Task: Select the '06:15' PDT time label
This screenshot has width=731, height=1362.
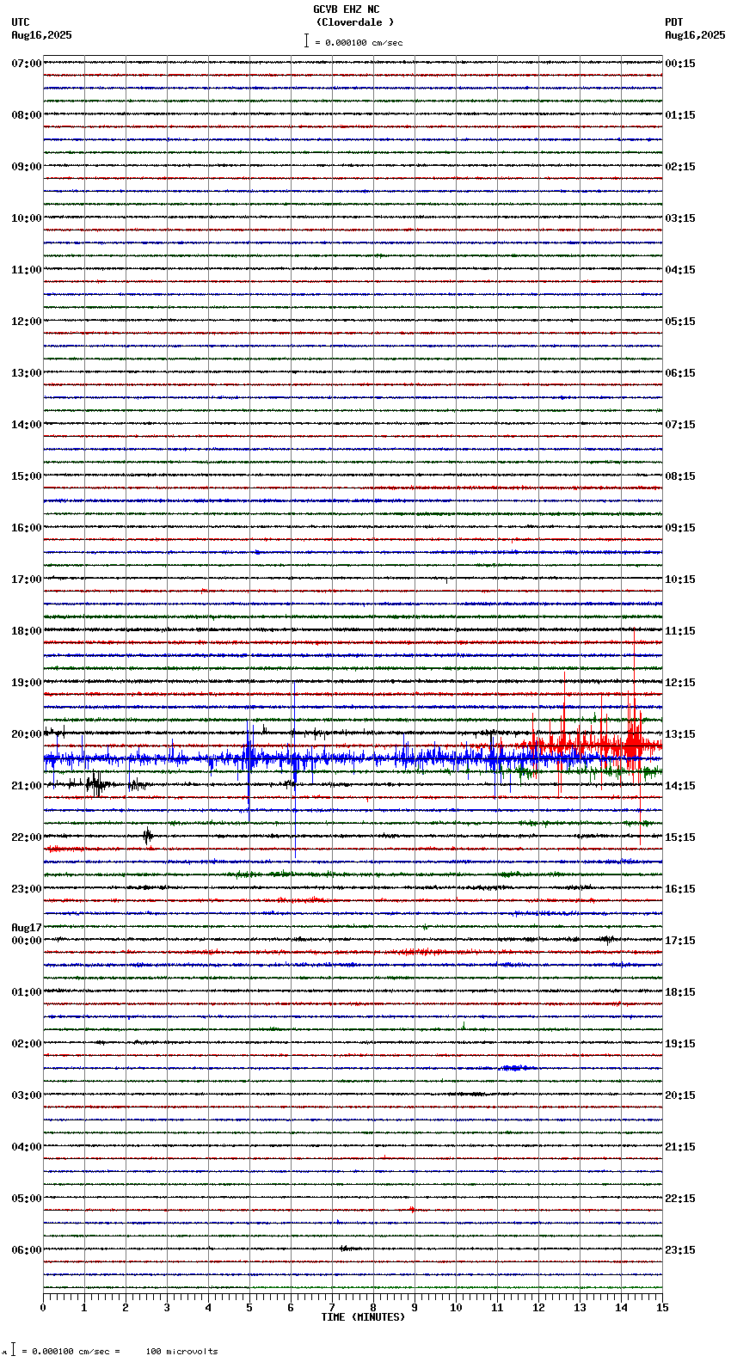Action: coord(680,373)
